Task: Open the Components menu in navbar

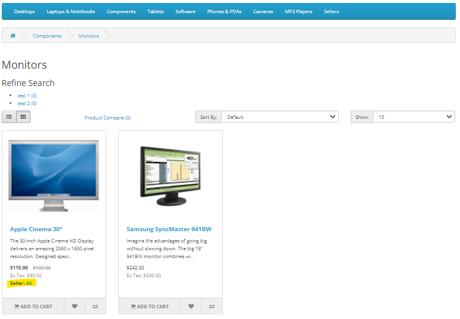Action: (121, 11)
